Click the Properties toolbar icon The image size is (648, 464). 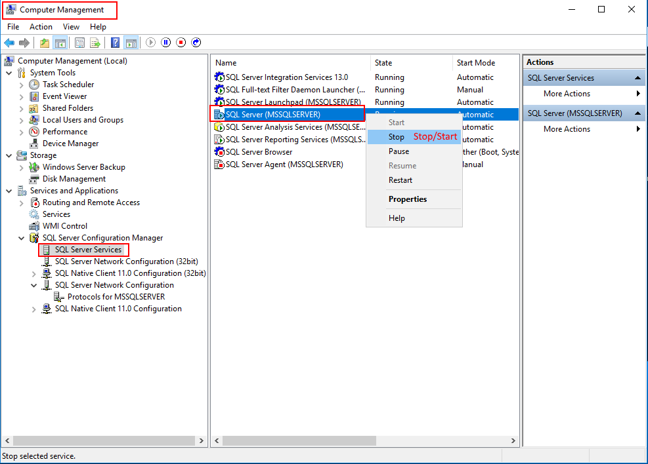click(x=79, y=43)
